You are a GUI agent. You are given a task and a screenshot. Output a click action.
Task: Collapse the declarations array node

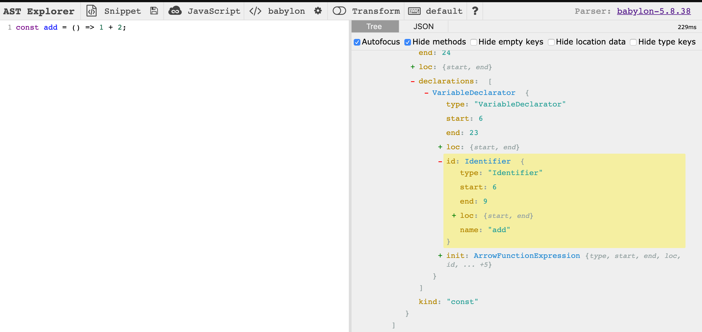(x=413, y=81)
